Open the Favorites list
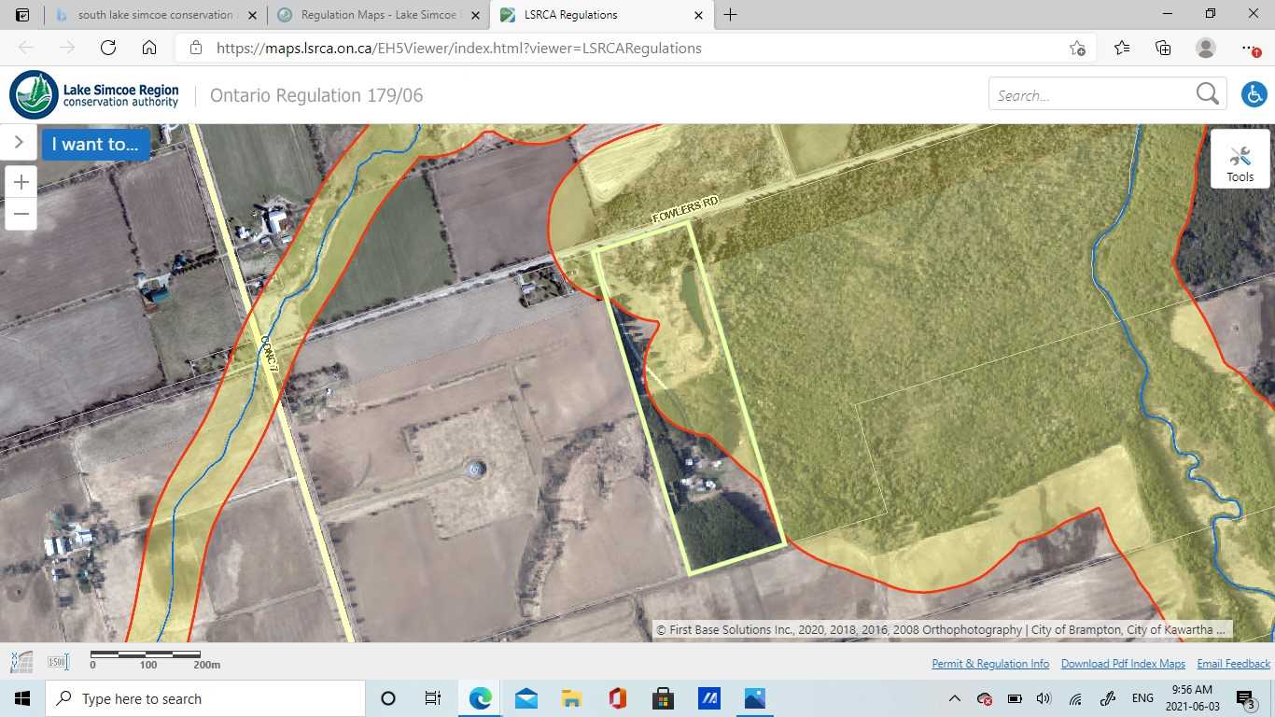Screen dimensions: 1275x717 point(1122,48)
